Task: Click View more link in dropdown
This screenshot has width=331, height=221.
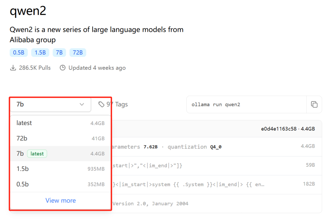Action: pos(60,200)
